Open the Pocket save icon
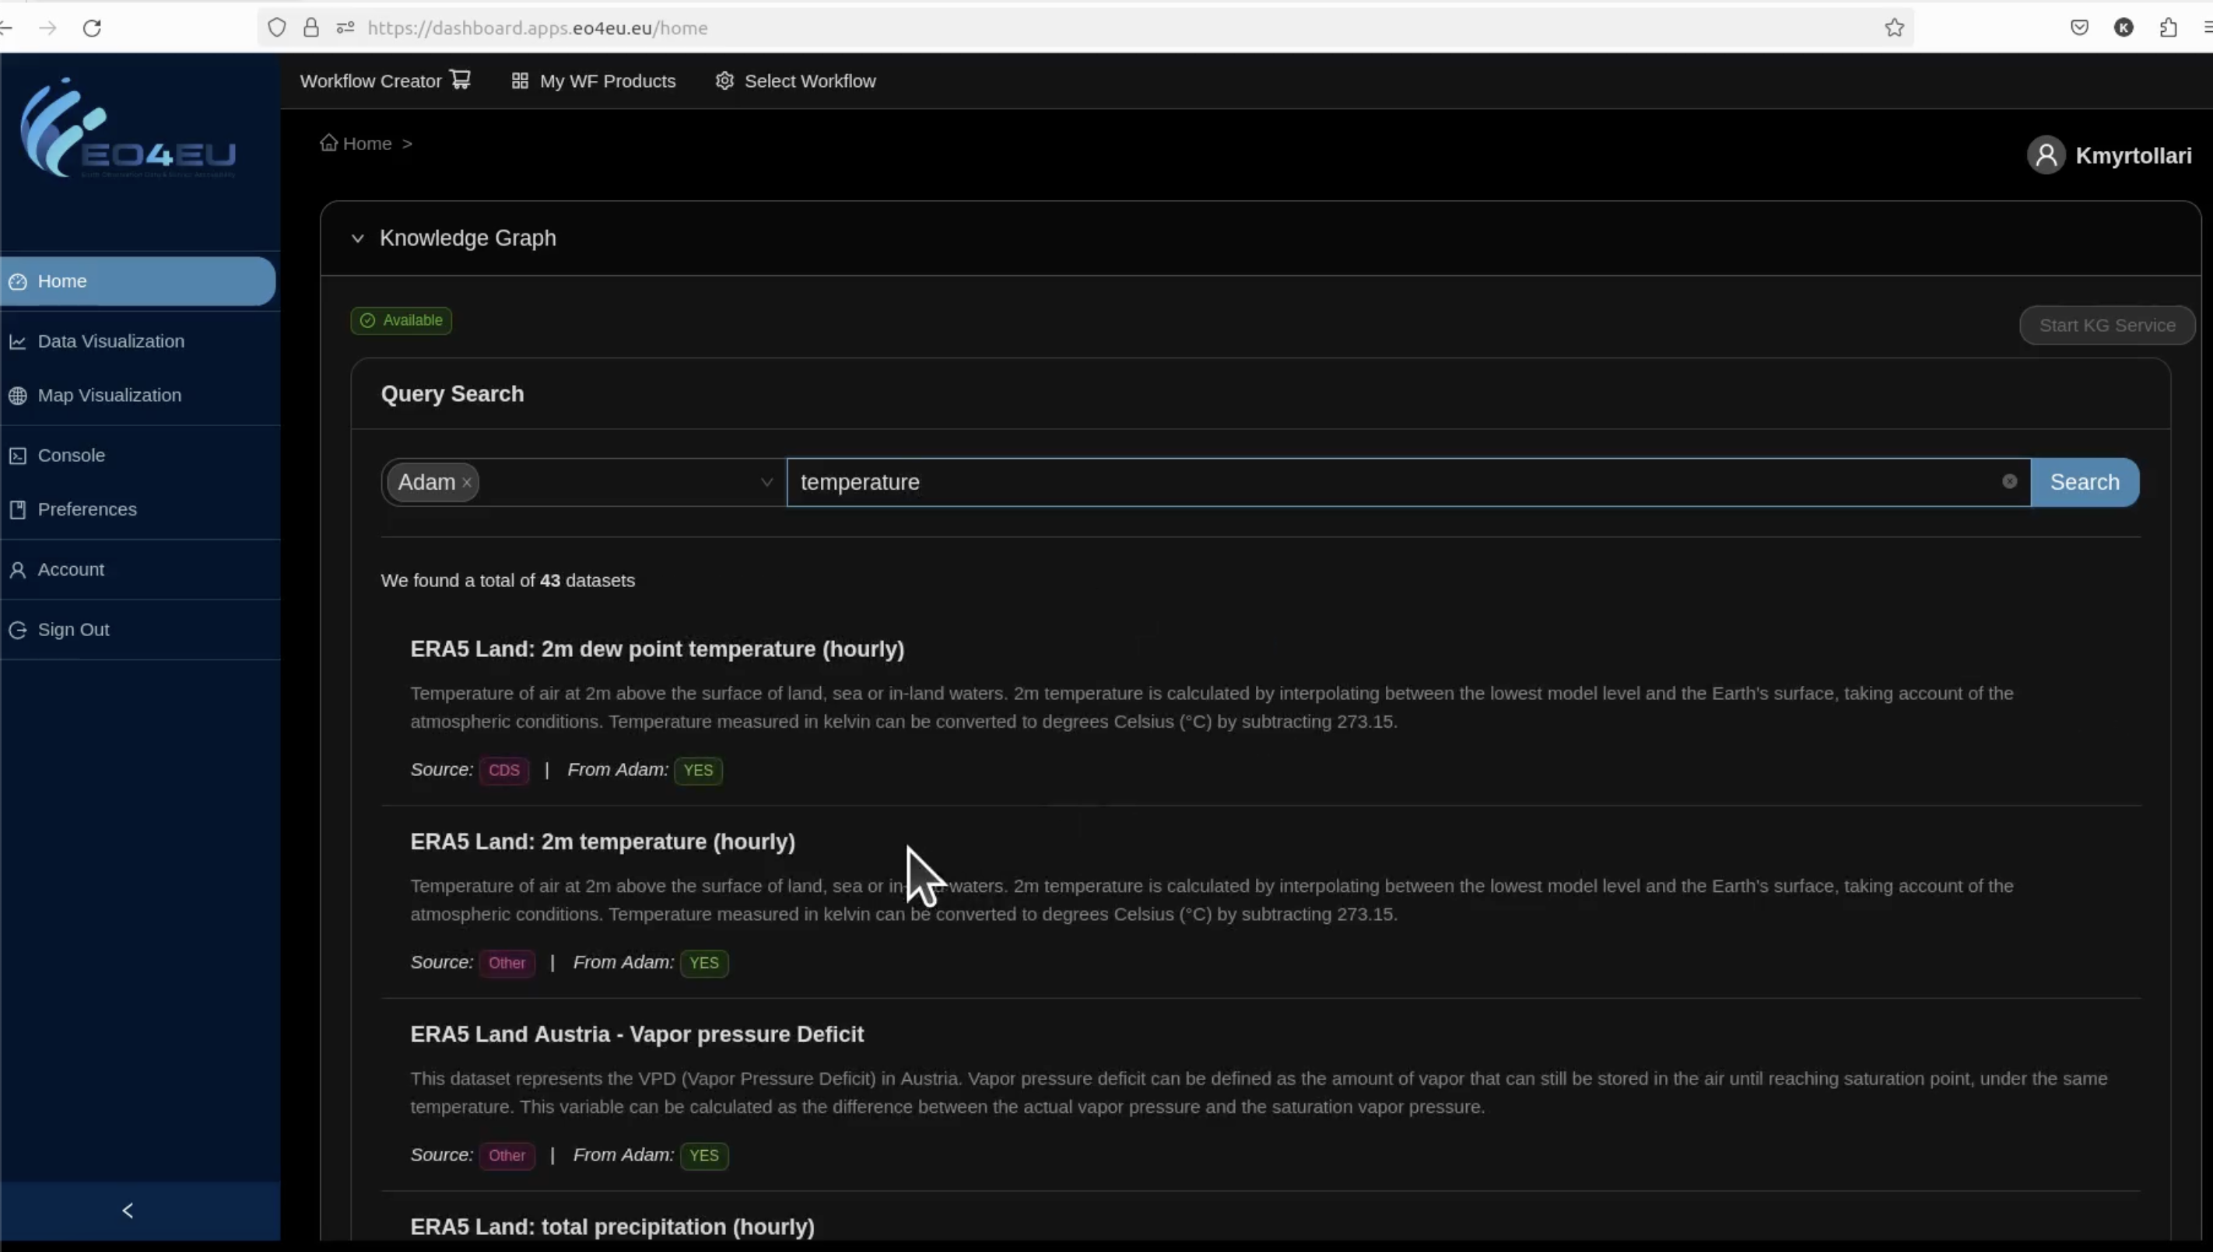The image size is (2213, 1252). coord(2079,28)
